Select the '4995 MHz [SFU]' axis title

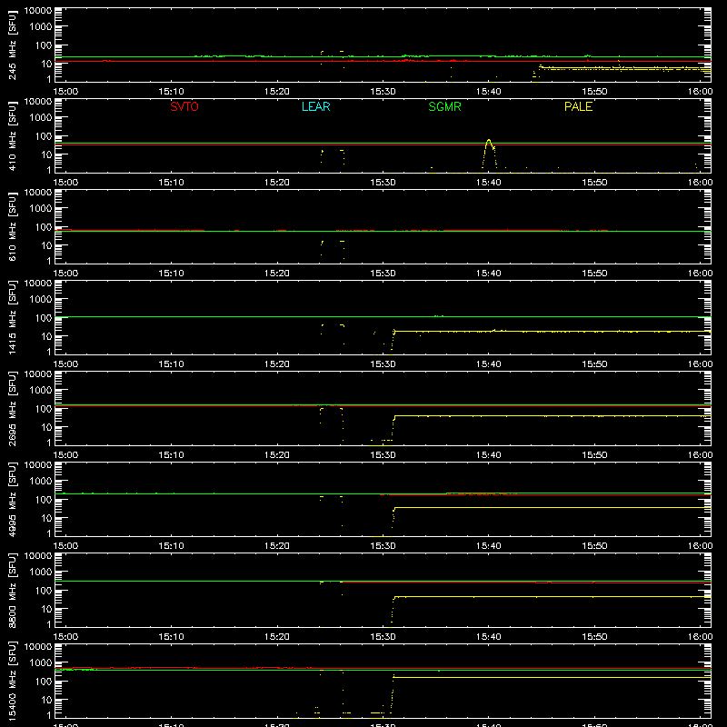(13, 499)
